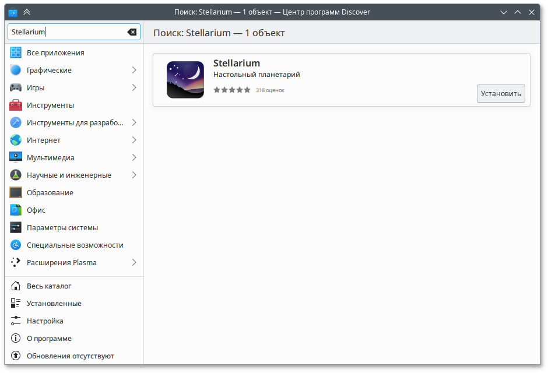
Task: Click the five-star rating of Stellarium
Action: point(231,90)
